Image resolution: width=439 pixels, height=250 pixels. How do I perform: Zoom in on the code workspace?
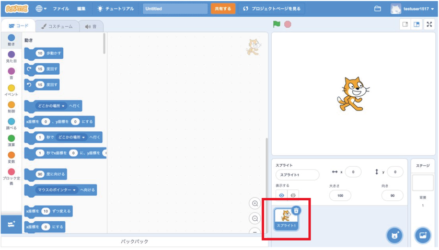click(x=255, y=203)
